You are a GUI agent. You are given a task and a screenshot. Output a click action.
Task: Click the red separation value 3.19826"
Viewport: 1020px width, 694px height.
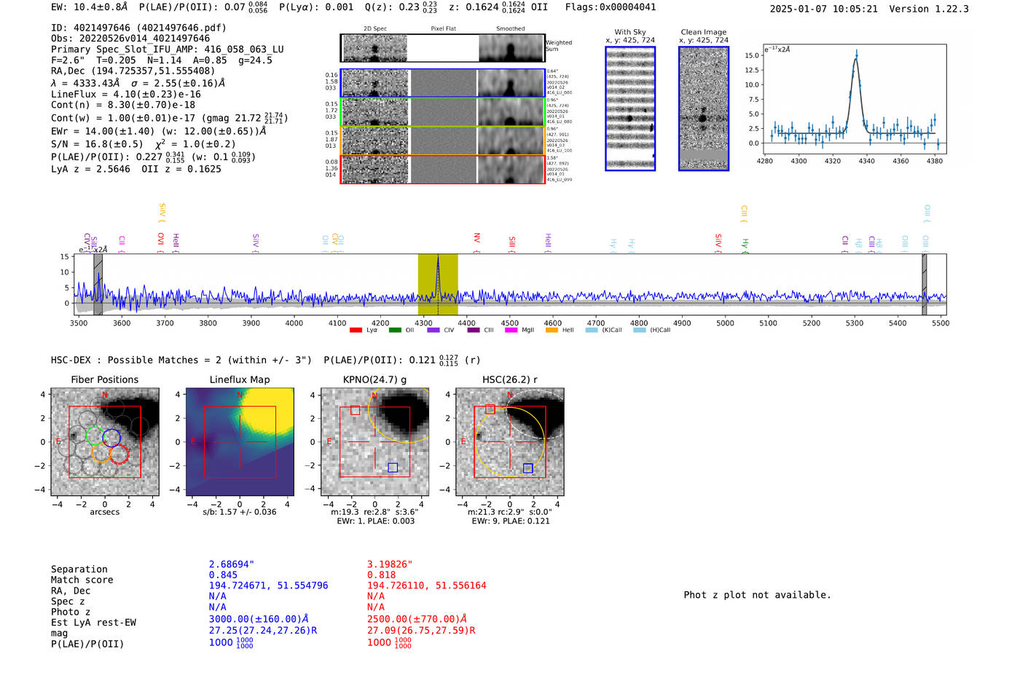[390, 564]
